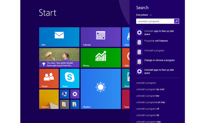Expand the Everywhere search scope dropdown
Image resolution: width=205 pixels, height=123 pixels.
pyautogui.click(x=144, y=15)
